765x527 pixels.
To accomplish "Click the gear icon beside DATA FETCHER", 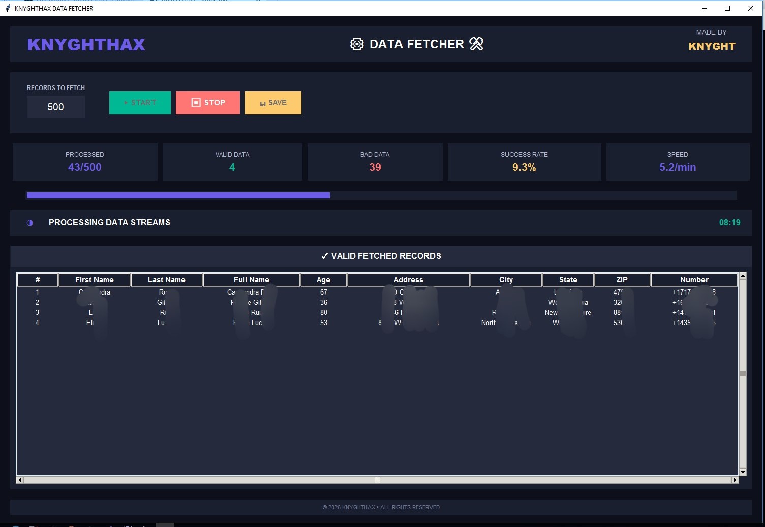I will (x=357, y=44).
